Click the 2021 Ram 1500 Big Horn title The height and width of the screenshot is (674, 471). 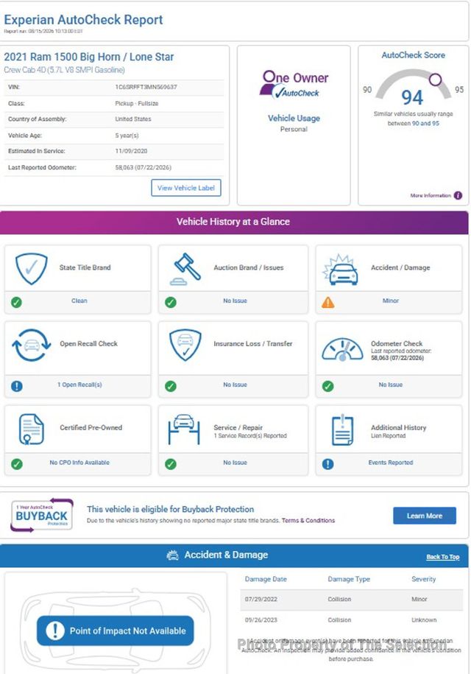[89, 57]
